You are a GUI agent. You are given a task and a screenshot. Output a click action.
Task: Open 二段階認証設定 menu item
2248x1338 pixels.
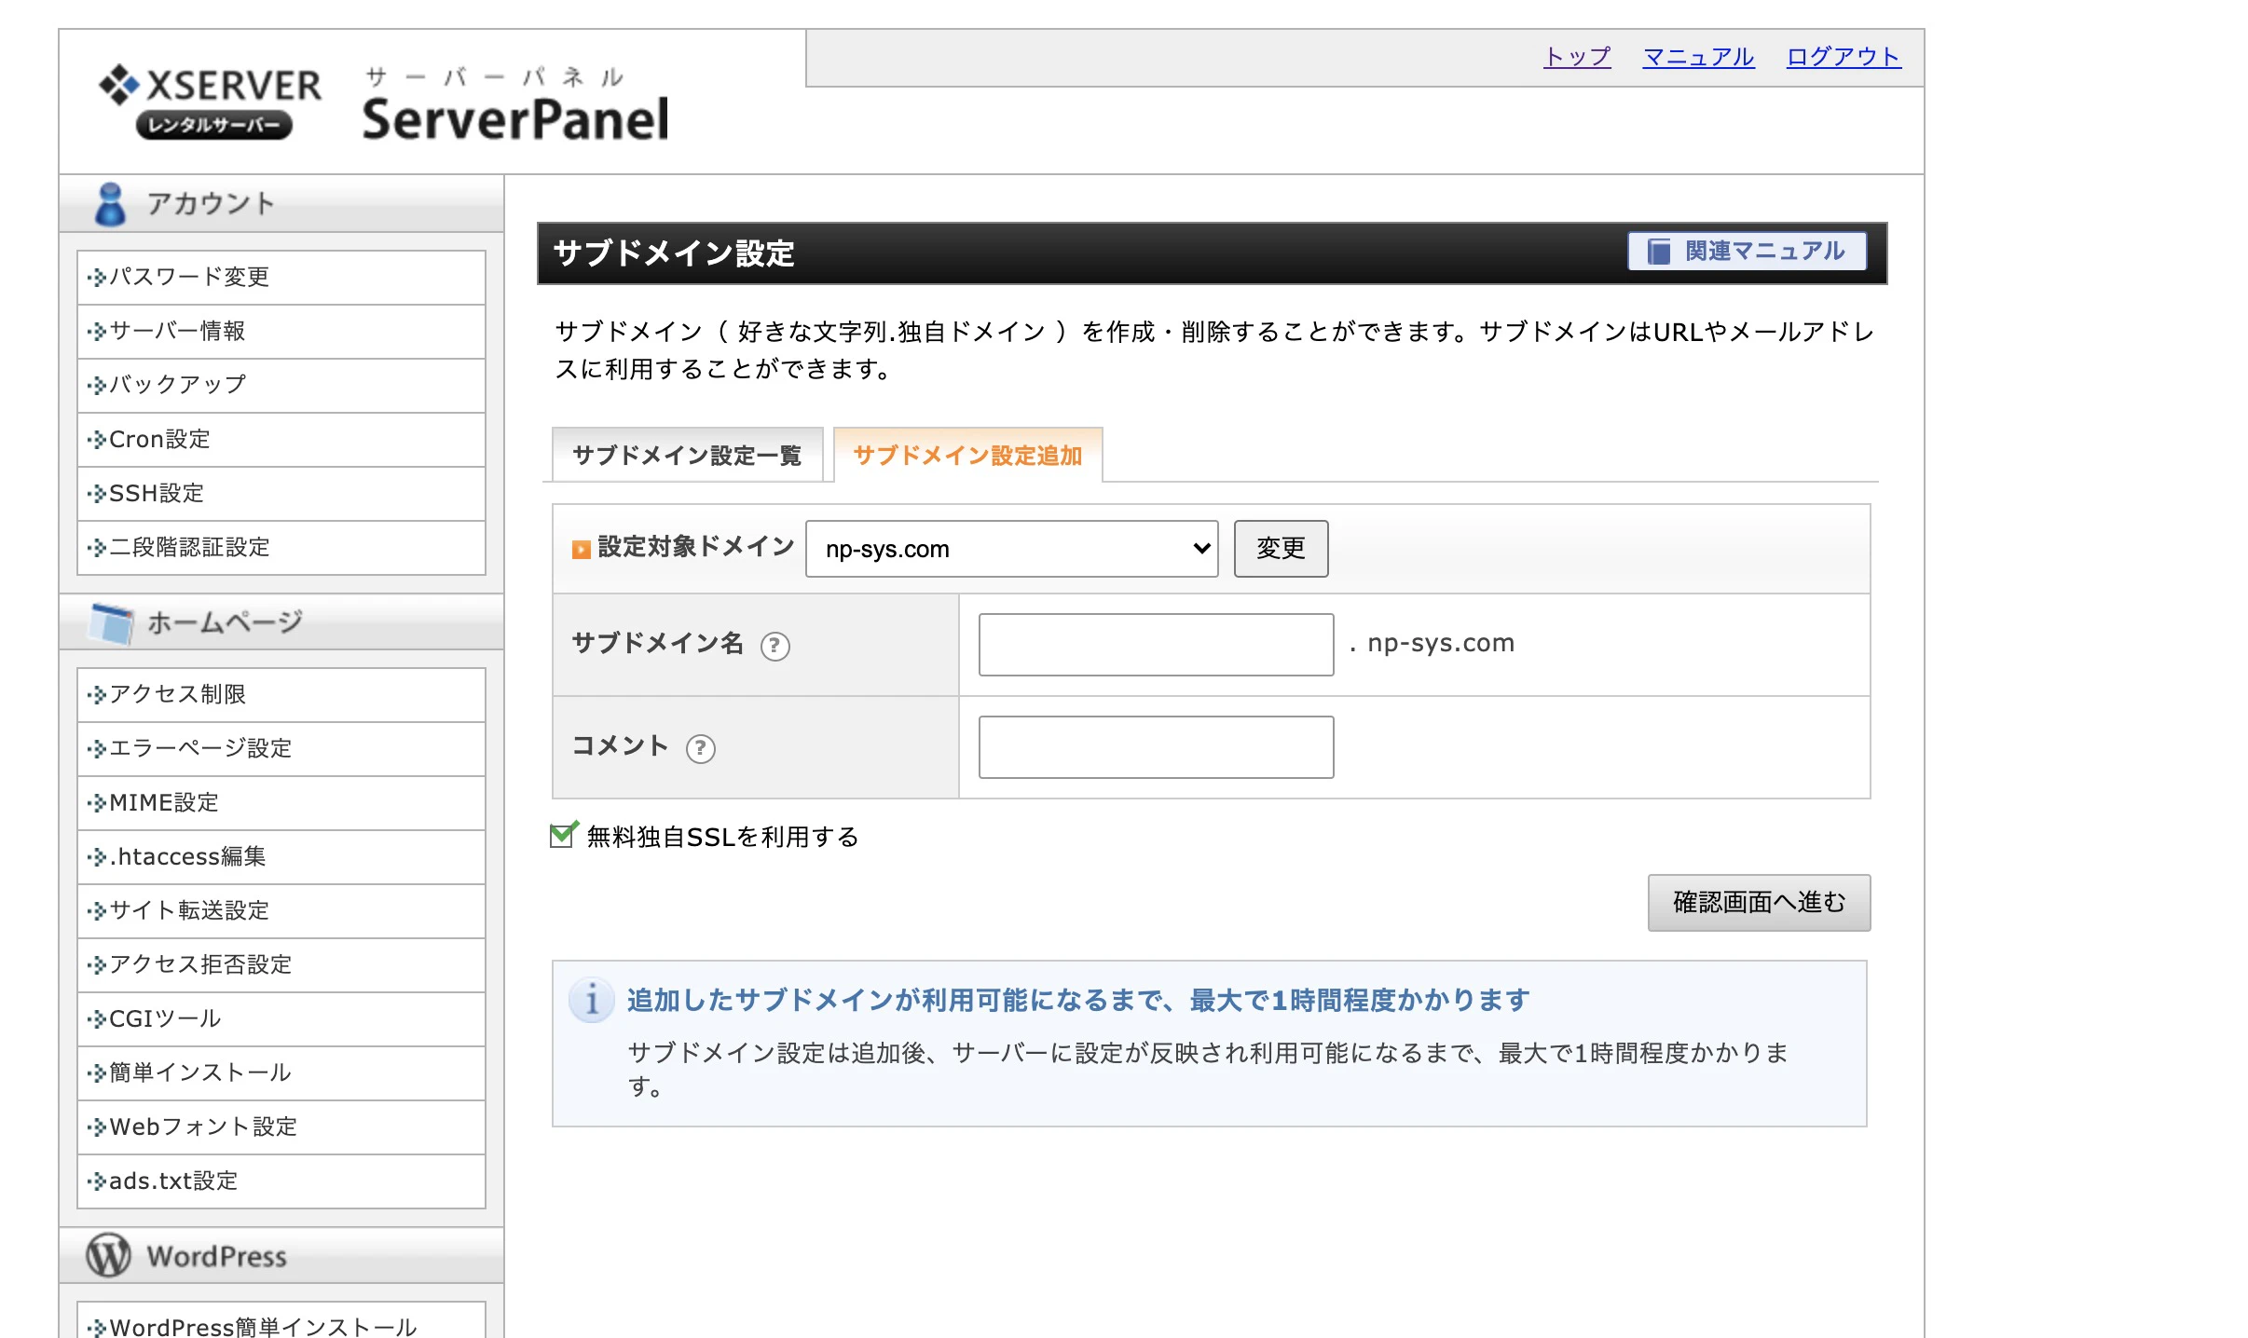[281, 548]
